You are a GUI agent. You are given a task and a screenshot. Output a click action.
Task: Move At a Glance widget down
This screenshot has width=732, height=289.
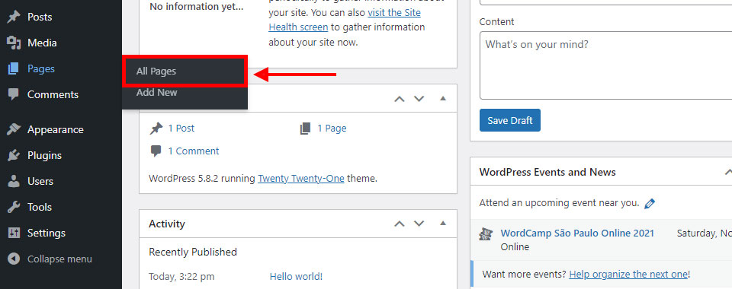(419, 99)
